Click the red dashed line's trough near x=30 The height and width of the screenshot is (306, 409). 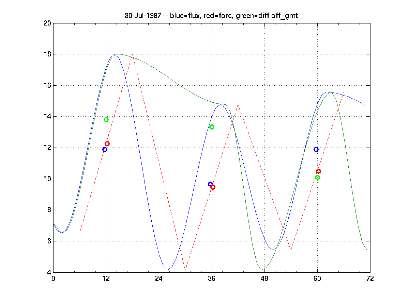(x=185, y=270)
